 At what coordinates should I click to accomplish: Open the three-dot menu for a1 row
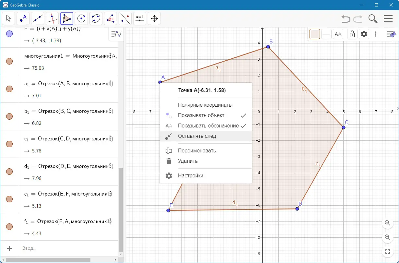111,83
